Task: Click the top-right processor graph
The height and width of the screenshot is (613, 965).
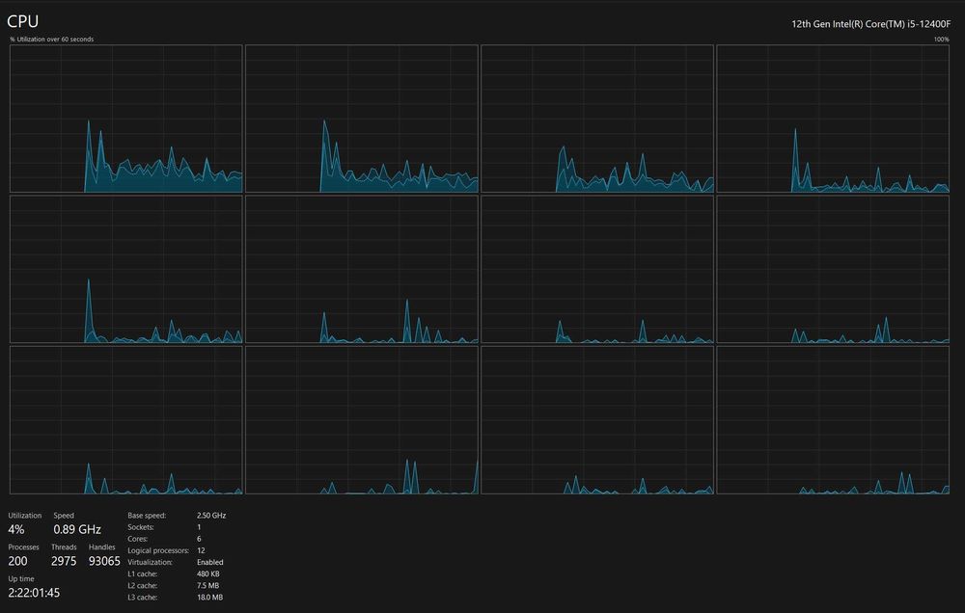Action: click(834, 119)
